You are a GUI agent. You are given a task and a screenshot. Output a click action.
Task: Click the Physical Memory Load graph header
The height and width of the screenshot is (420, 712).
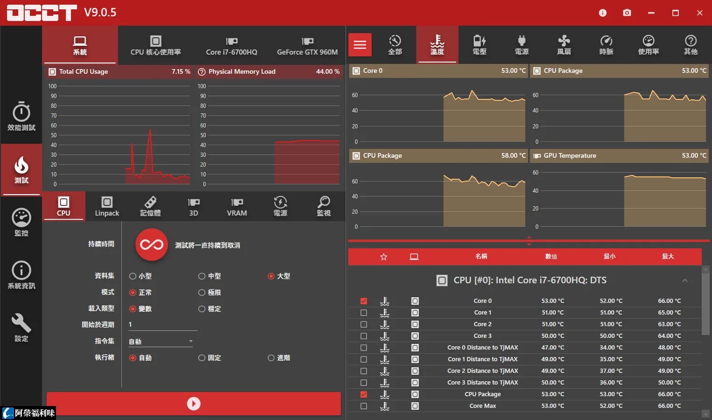268,71
